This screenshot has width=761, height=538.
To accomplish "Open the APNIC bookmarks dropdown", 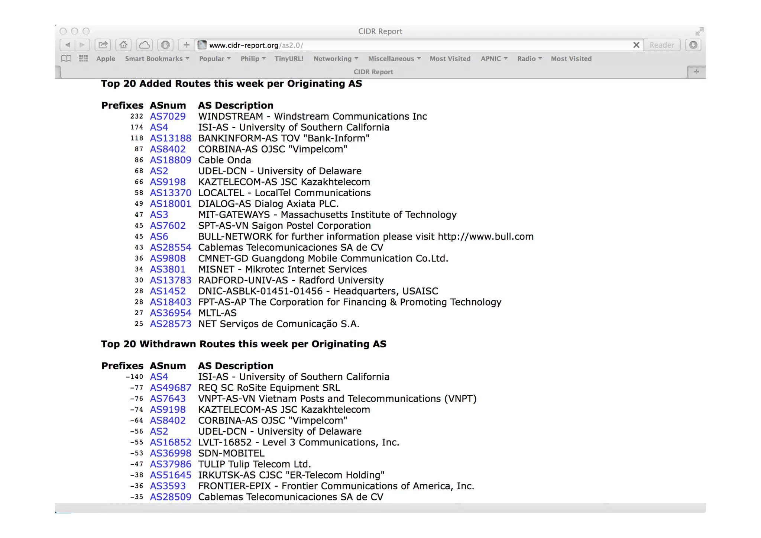I will click(x=494, y=58).
